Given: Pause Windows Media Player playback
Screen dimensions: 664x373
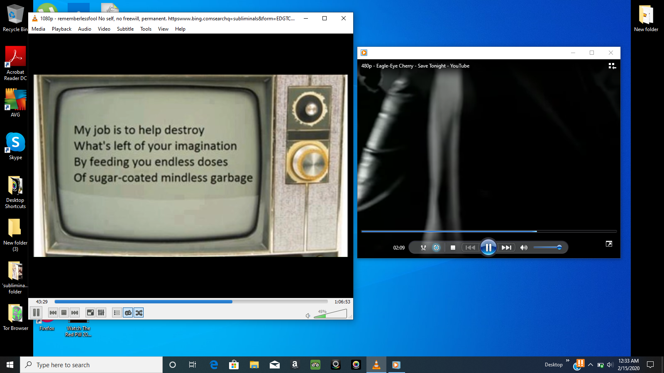Looking at the screenshot, I should (488, 247).
